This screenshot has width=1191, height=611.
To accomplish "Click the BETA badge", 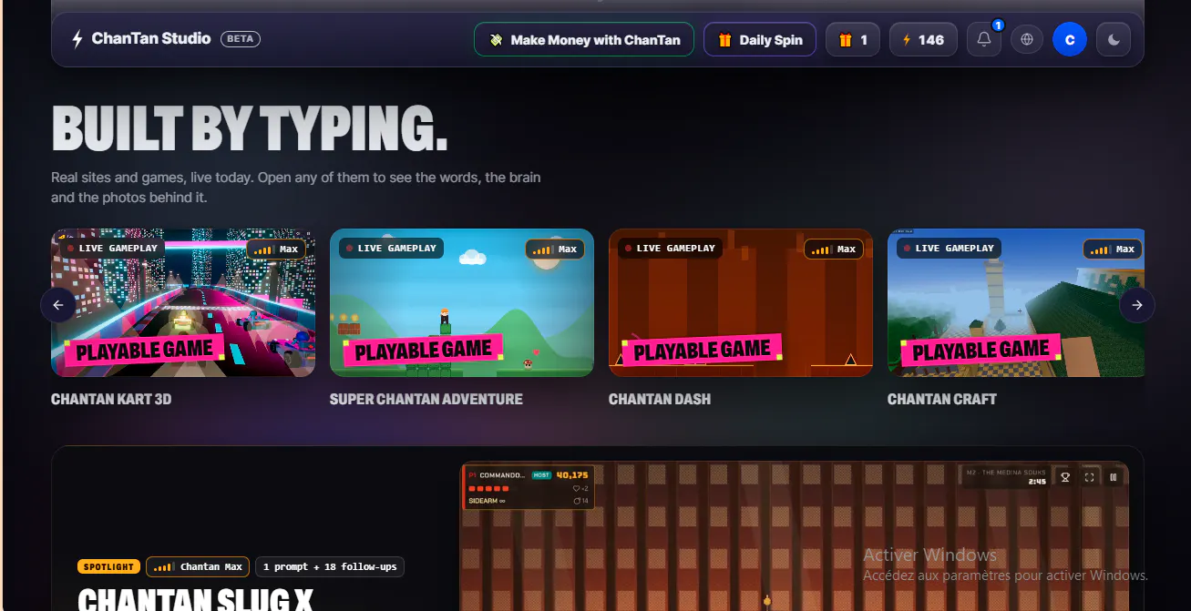I will tap(241, 39).
